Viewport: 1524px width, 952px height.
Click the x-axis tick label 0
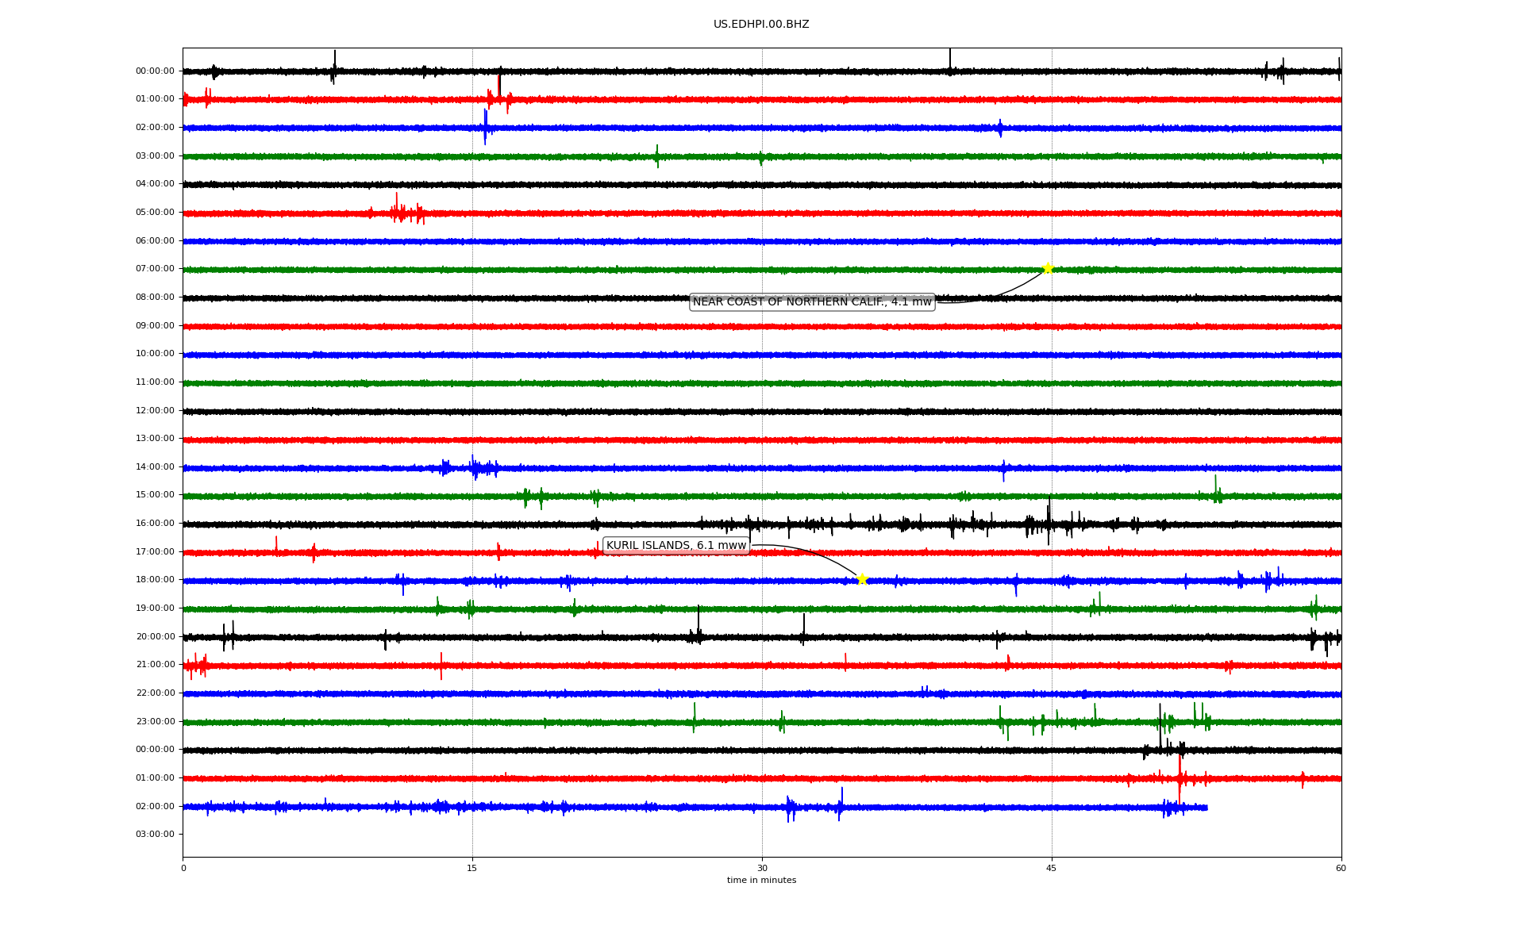(x=183, y=868)
